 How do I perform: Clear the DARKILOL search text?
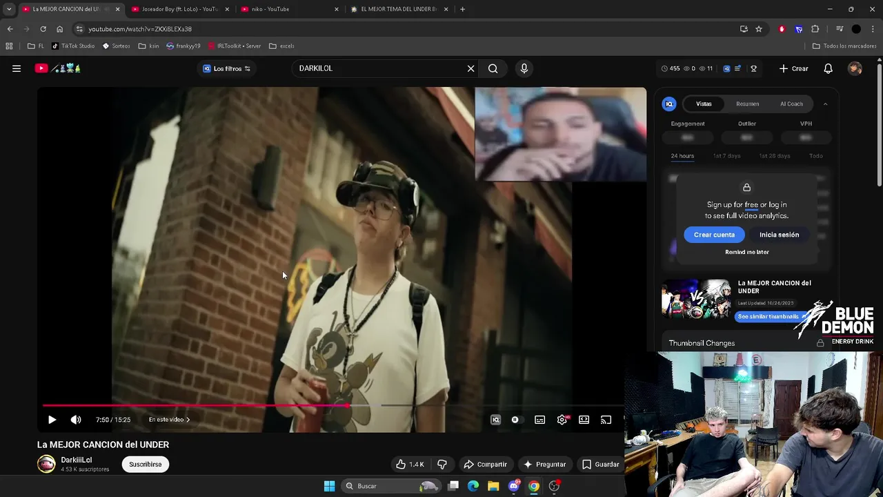471,68
